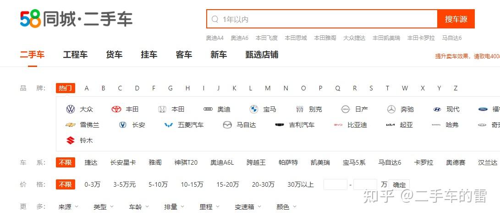Filter brands by letter Z
This screenshot has width=500, height=217.
pyautogui.click(x=456, y=88)
